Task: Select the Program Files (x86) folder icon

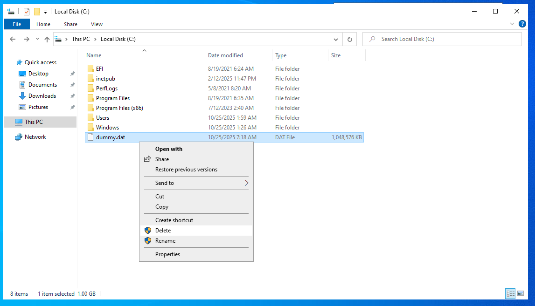Action: [90, 108]
